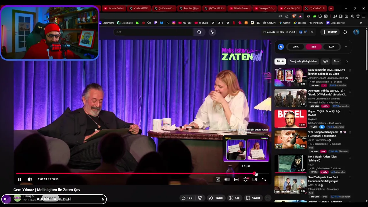This screenshot has height=207, width=368.
Task: Open options for the Hababam Sınıfı video
Action: pyautogui.click(x=350, y=178)
